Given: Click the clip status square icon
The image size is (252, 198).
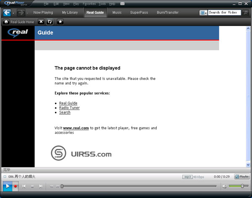Looking at the screenshot, I should [x=5, y=177].
